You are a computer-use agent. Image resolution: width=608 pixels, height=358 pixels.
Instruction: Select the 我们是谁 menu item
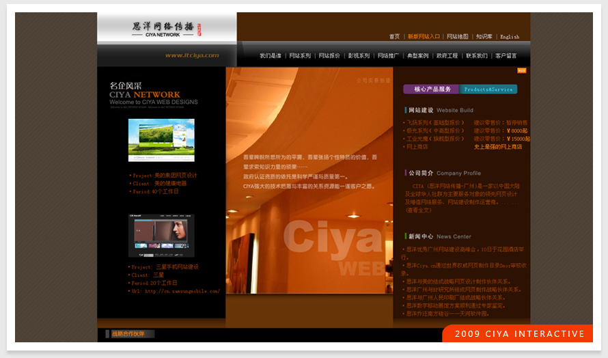tap(270, 56)
